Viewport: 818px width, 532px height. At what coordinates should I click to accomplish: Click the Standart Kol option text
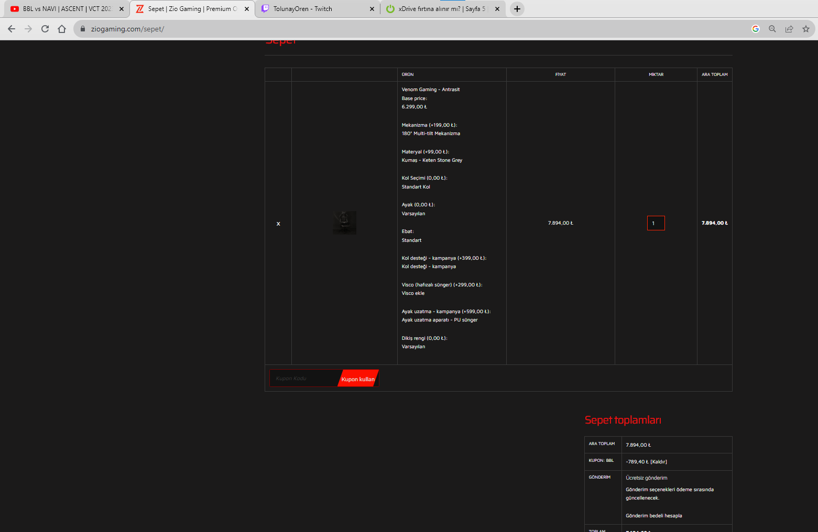(416, 187)
